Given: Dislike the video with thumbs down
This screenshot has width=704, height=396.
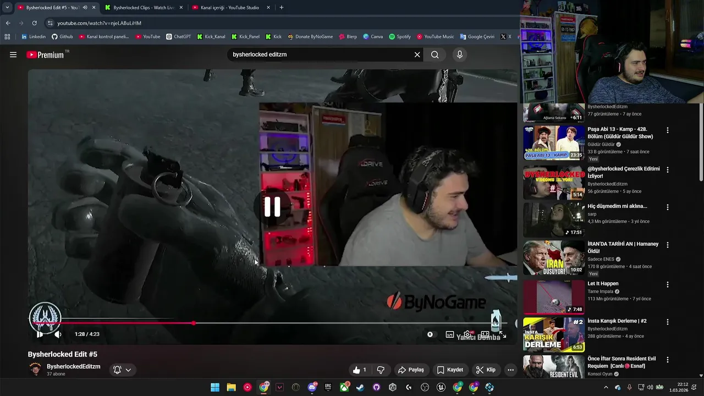Looking at the screenshot, I should (380, 370).
